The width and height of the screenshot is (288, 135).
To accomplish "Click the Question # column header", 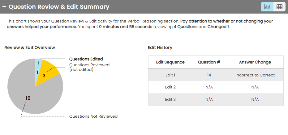I will [x=209, y=62].
